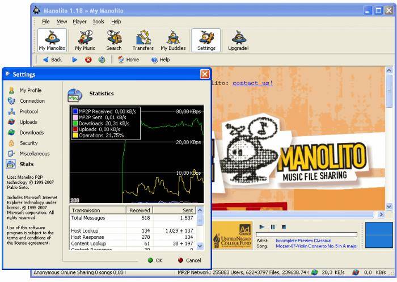Click the Anonymous OnLine Sharing status text
The image size is (397, 282).
pyautogui.click(x=79, y=272)
